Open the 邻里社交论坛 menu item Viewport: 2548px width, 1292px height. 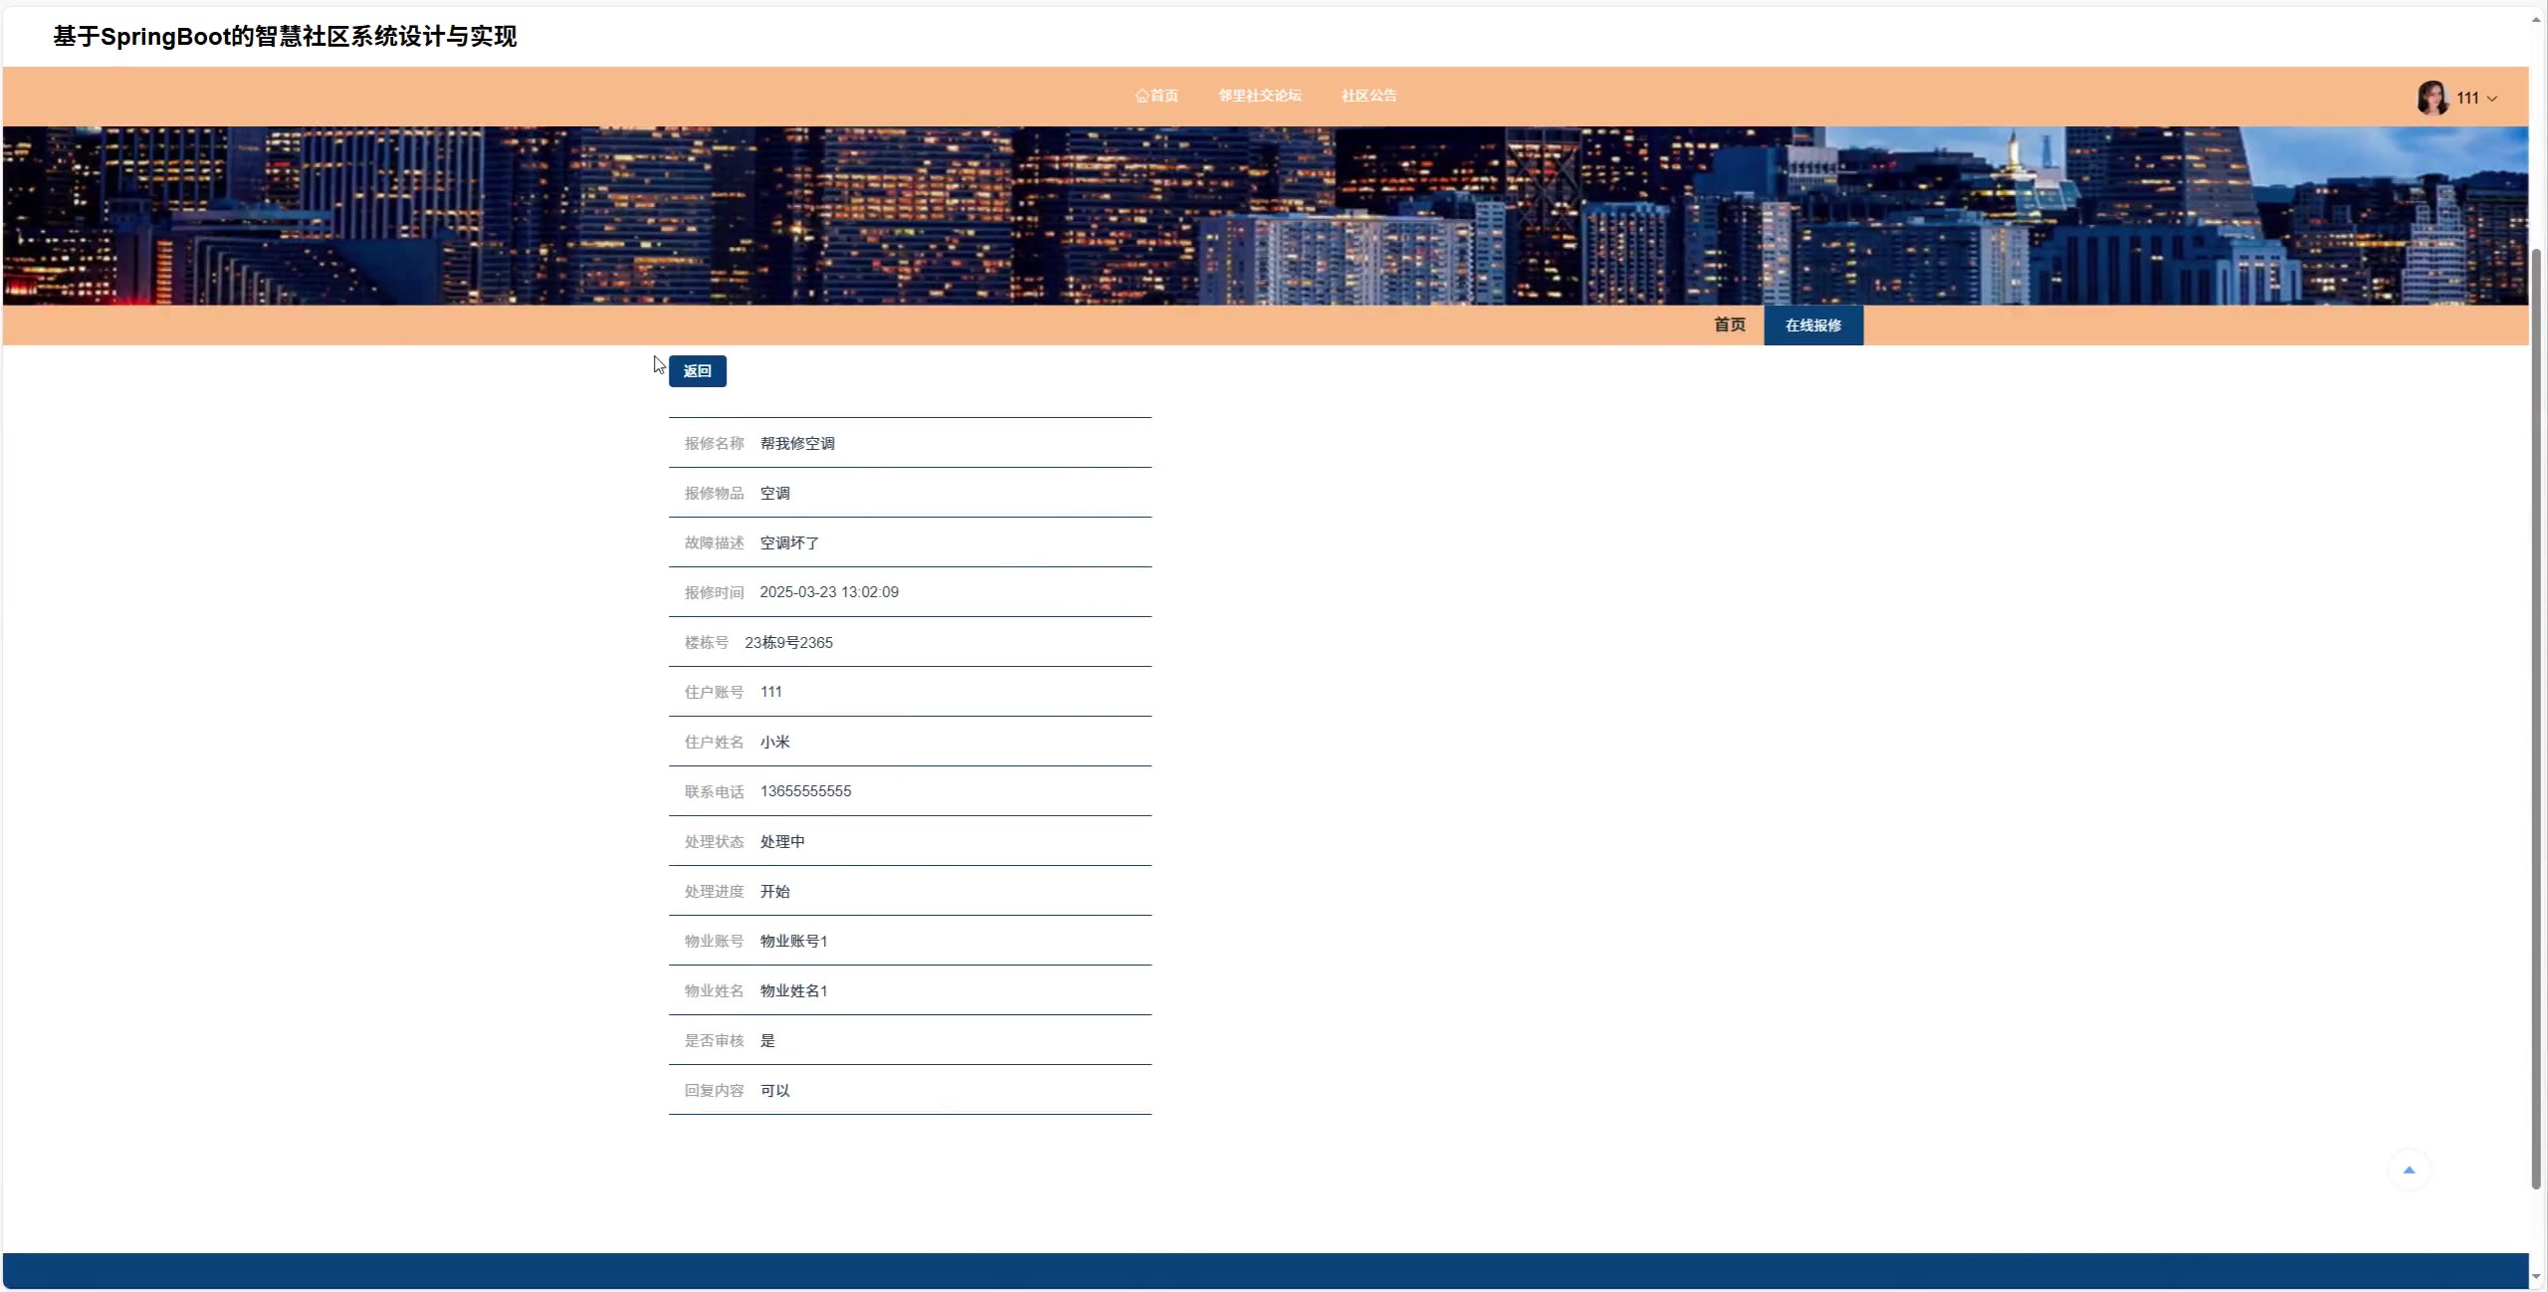1259,96
